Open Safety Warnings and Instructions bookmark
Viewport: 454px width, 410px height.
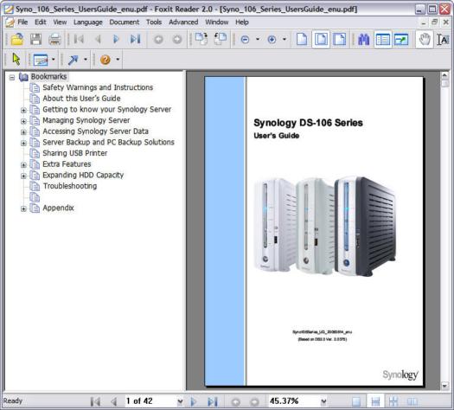click(x=98, y=87)
